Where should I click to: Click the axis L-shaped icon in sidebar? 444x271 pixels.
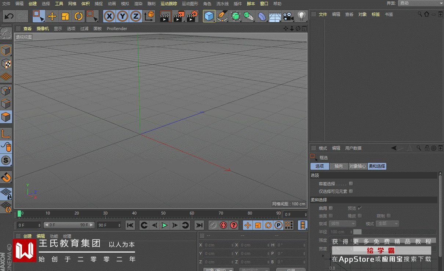pos(6,134)
